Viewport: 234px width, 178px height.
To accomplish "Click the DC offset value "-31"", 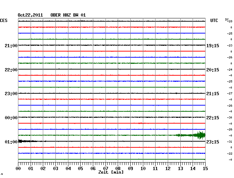I will [230, 142].
